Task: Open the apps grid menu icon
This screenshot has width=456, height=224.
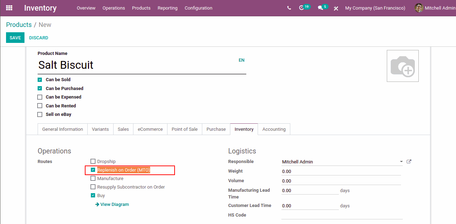Action: click(x=9, y=8)
